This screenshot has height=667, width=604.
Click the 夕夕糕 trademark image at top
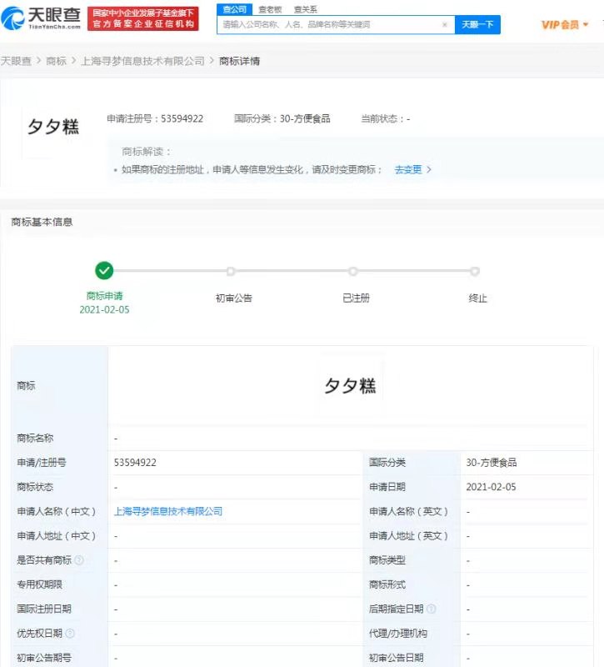point(54,127)
